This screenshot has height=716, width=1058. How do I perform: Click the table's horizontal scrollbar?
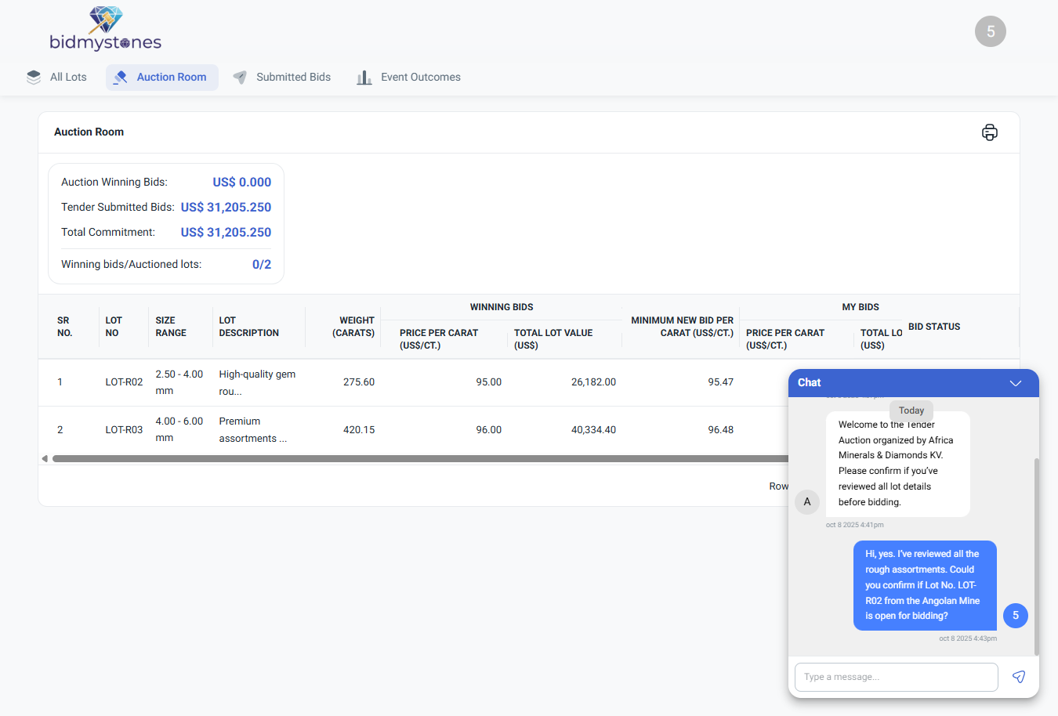[420, 458]
